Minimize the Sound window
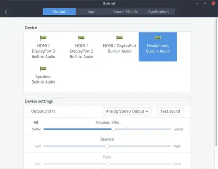The image size is (218, 169). pos(197,3)
